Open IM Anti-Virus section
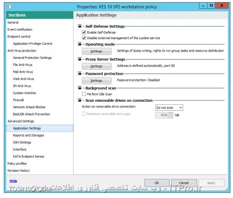The image size is (233, 198). tap(40, 86)
